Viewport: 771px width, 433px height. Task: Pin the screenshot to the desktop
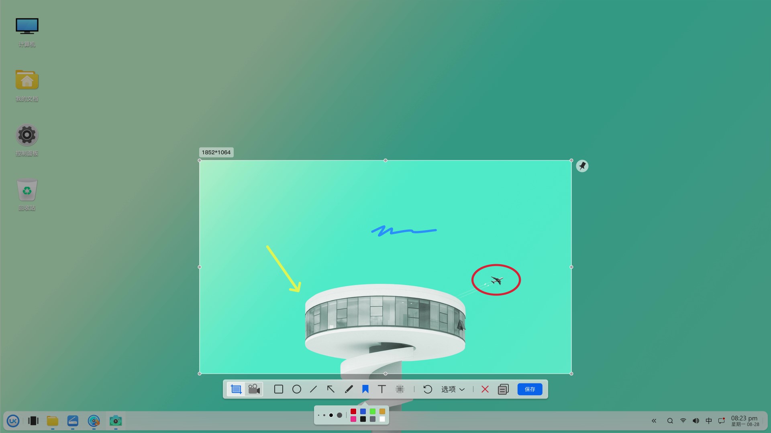tap(582, 166)
